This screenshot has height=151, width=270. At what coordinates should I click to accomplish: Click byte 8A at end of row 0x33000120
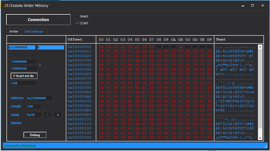(209, 128)
